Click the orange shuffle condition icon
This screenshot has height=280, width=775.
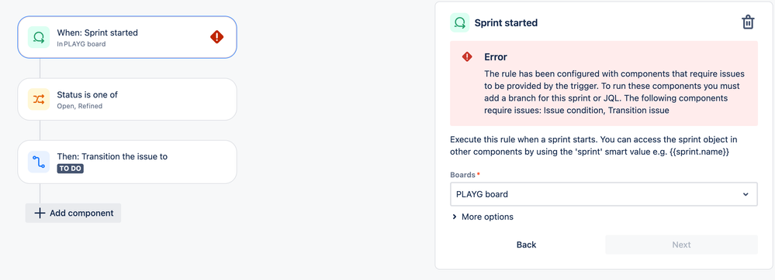(39, 100)
